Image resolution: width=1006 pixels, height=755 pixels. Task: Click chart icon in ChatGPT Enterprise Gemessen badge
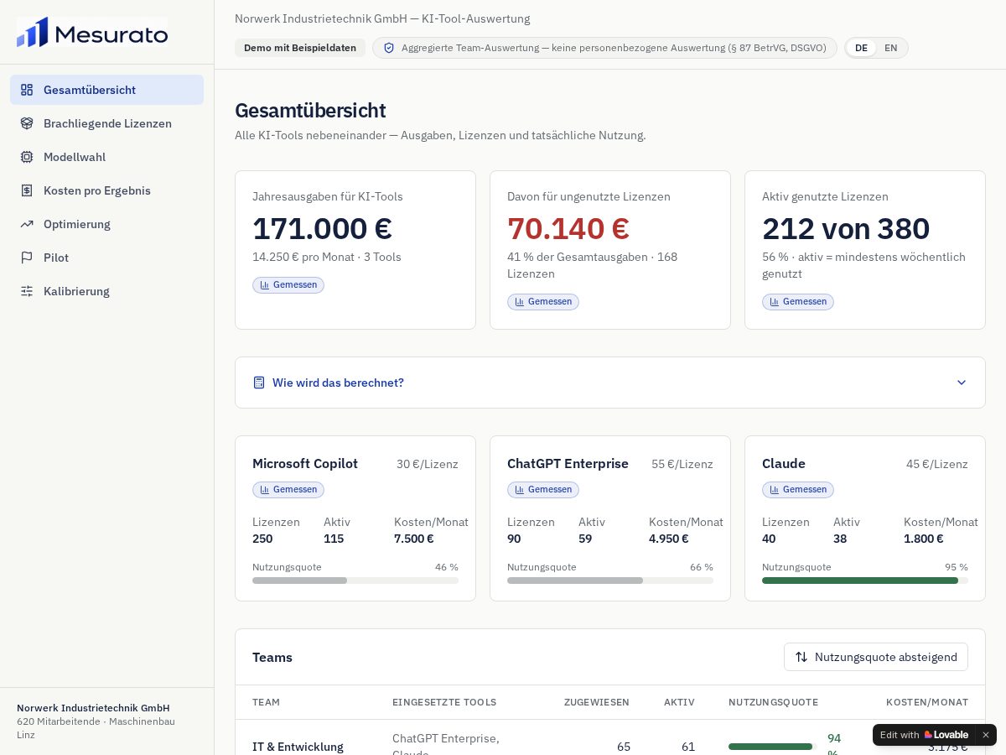click(x=520, y=490)
